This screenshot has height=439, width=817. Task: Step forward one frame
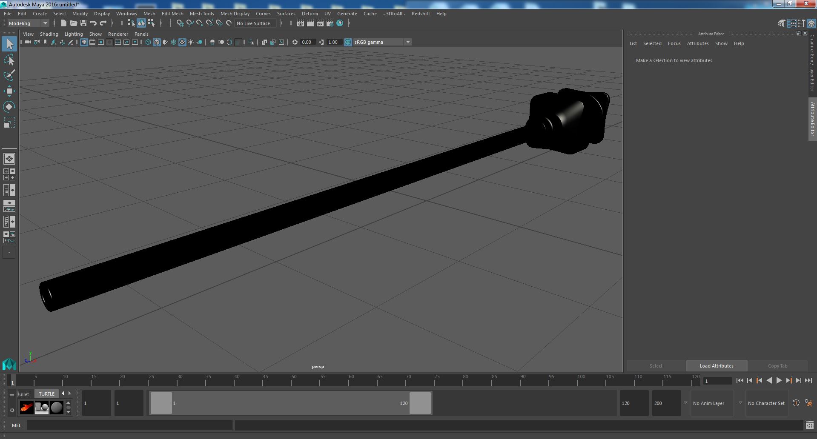click(x=798, y=381)
